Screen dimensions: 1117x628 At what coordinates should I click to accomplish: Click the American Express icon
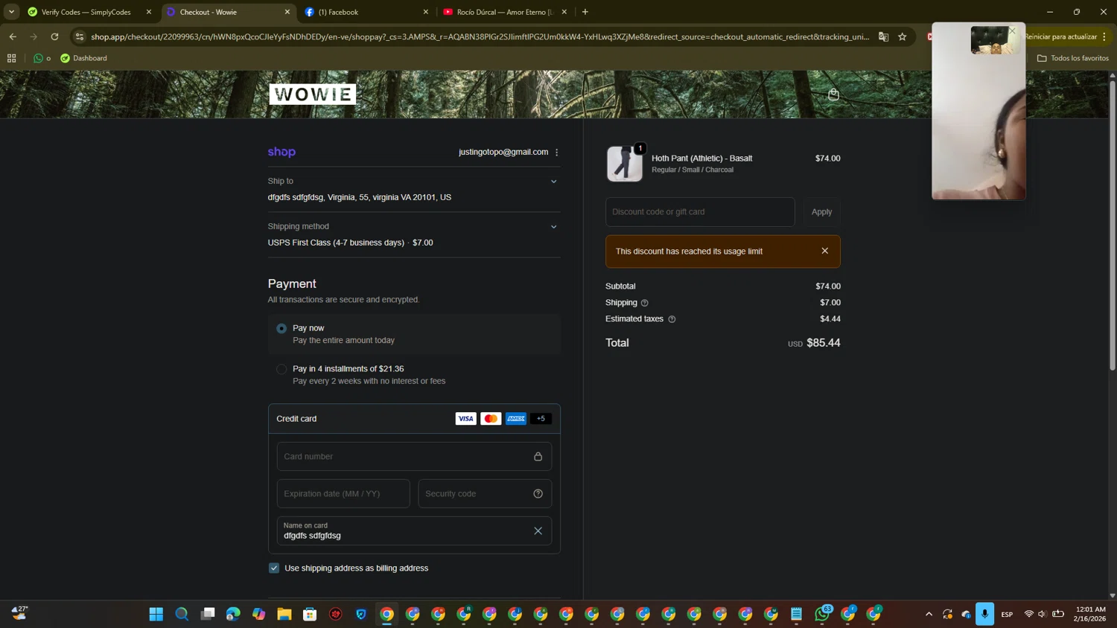pyautogui.click(x=516, y=419)
